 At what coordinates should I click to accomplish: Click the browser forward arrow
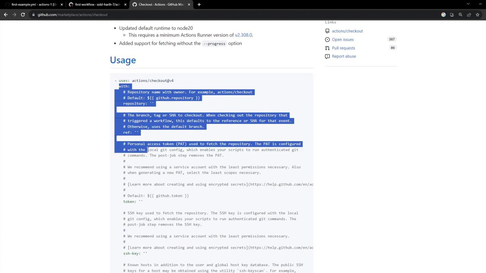[14, 15]
